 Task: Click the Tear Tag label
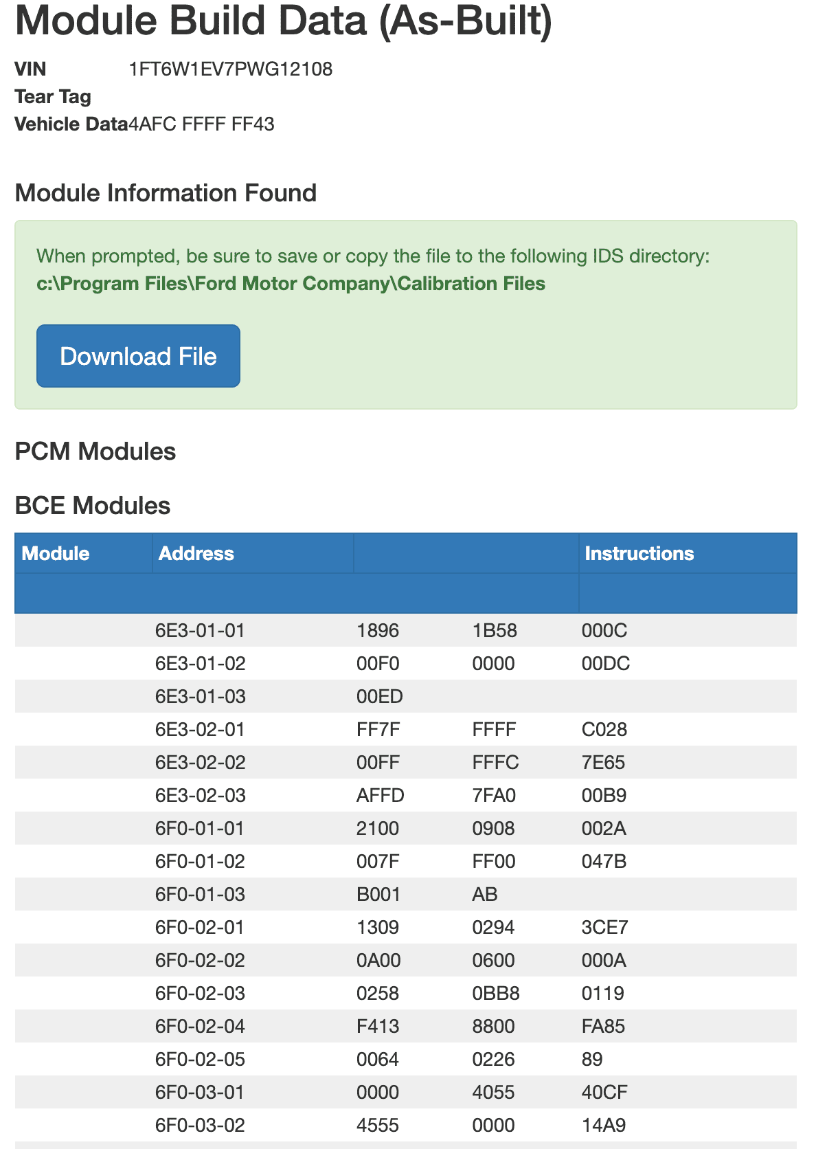point(53,96)
